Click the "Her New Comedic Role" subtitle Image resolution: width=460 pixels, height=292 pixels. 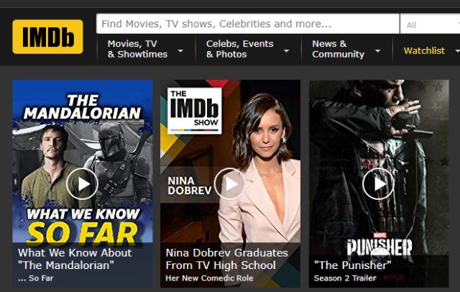[209, 278]
